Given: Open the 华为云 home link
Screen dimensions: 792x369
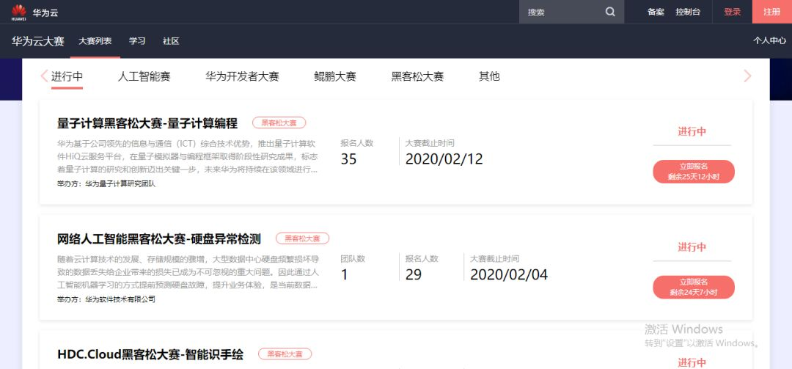Looking at the screenshot, I should tap(45, 12).
